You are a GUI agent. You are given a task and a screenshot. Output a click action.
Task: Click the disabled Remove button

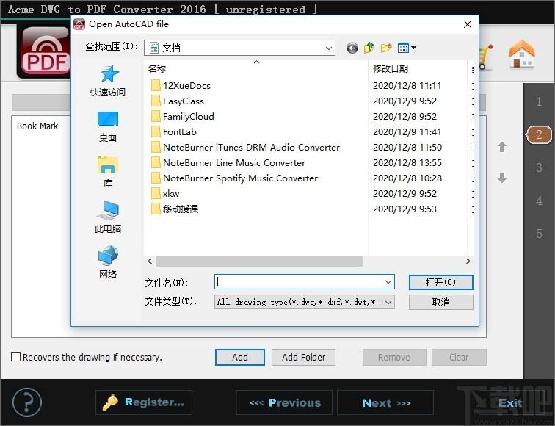tap(394, 357)
